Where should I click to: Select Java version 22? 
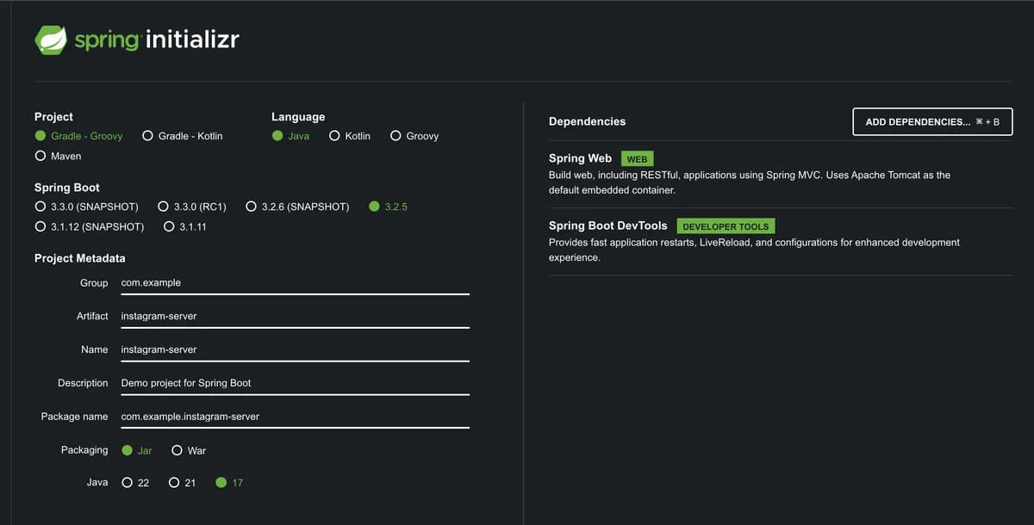[135, 483]
